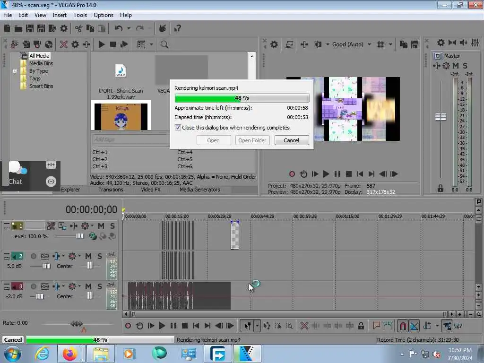Click the Cancel button in status bar
484x363 pixels.
click(x=13, y=340)
